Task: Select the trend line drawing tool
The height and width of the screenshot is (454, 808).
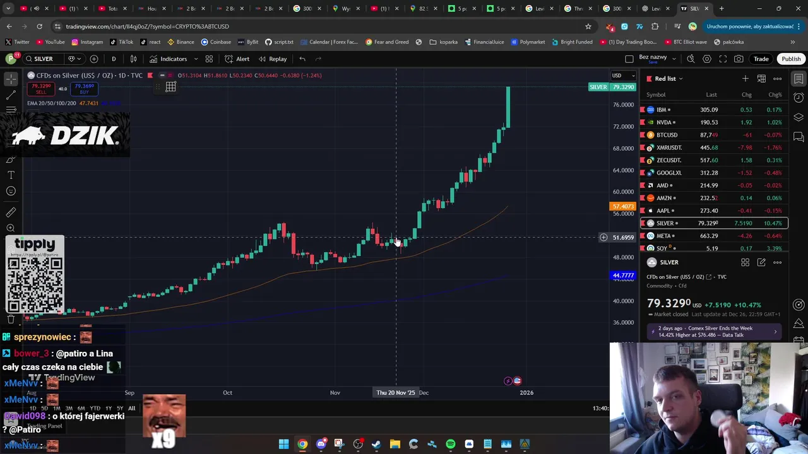Action: (x=11, y=95)
